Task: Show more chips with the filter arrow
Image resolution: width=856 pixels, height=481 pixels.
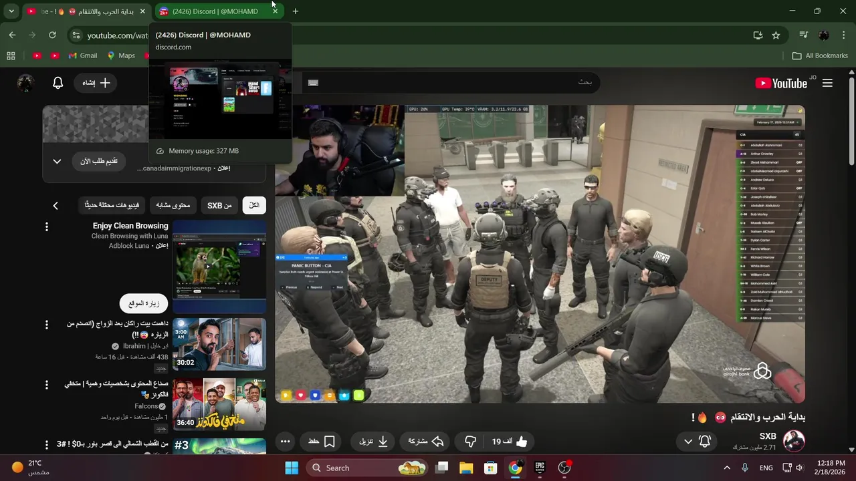Action: pyautogui.click(x=56, y=206)
